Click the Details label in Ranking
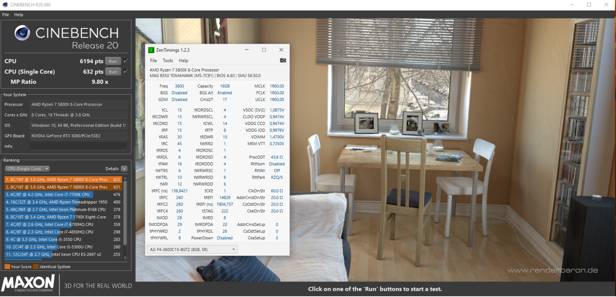The image size is (616, 297). pos(112,169)
